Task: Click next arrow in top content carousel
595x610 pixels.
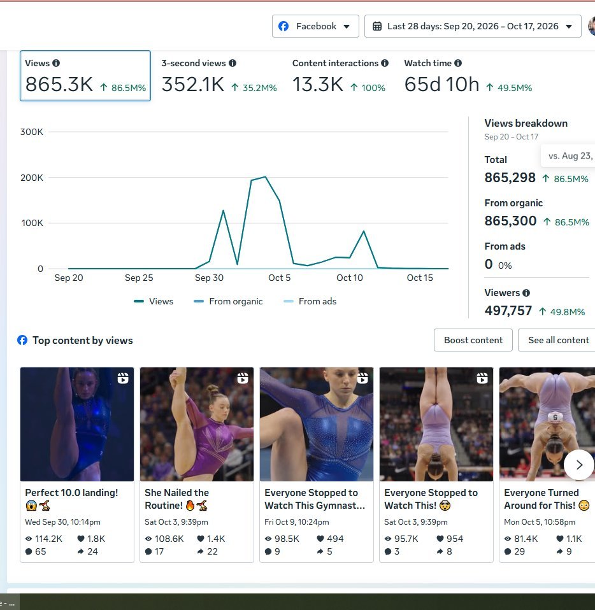Action: (579, 465)
